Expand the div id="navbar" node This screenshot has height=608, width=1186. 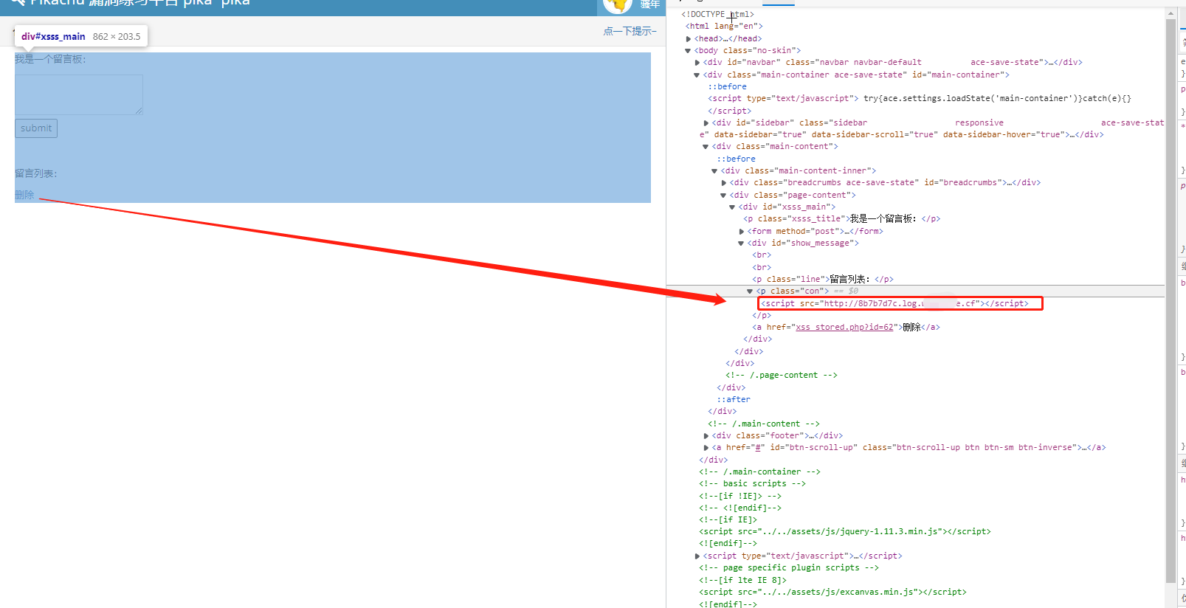pos(697,63)
